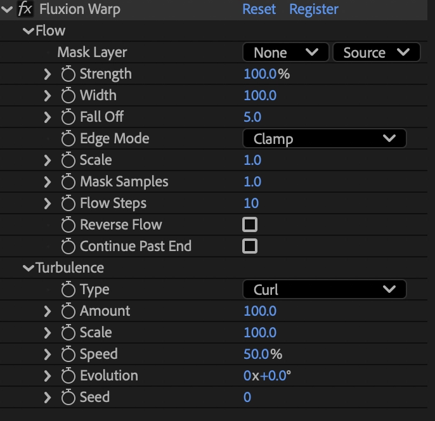Image resolution: width=435 pixels, height=421 pixels.
Task: Click the Fall Off stopwatch icon
Action: coord(68,117)
